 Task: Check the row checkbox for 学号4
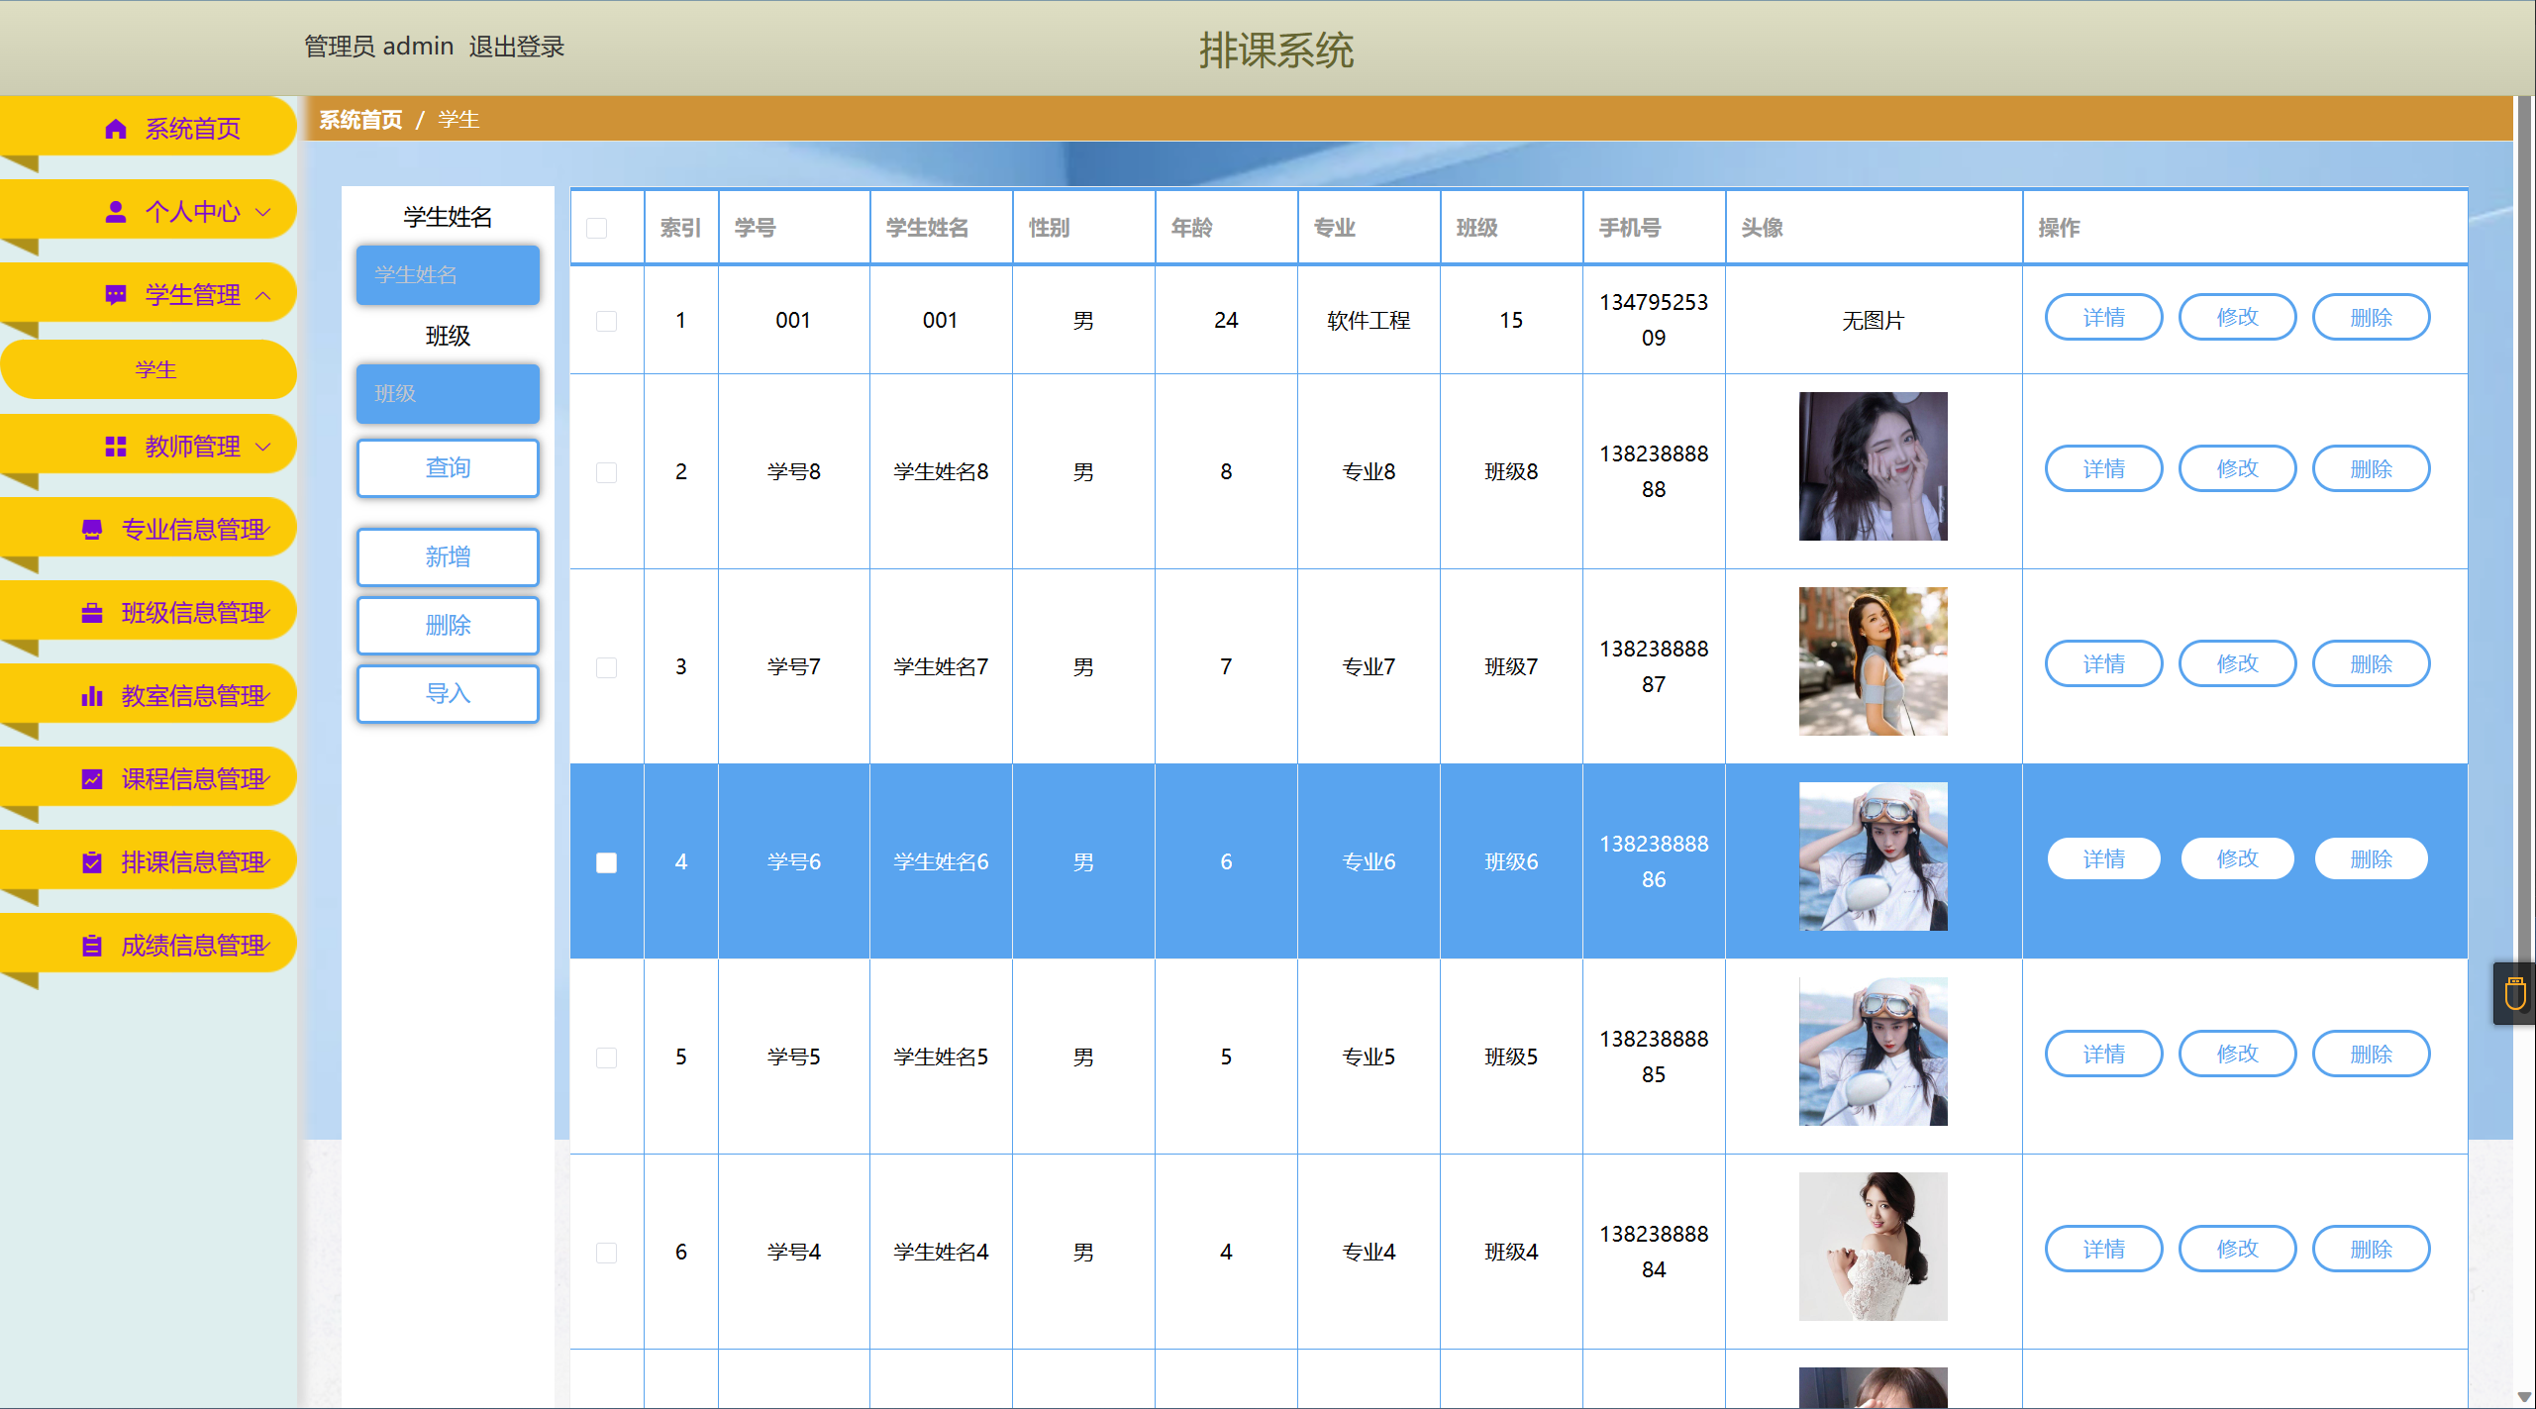click(607, 1253)
